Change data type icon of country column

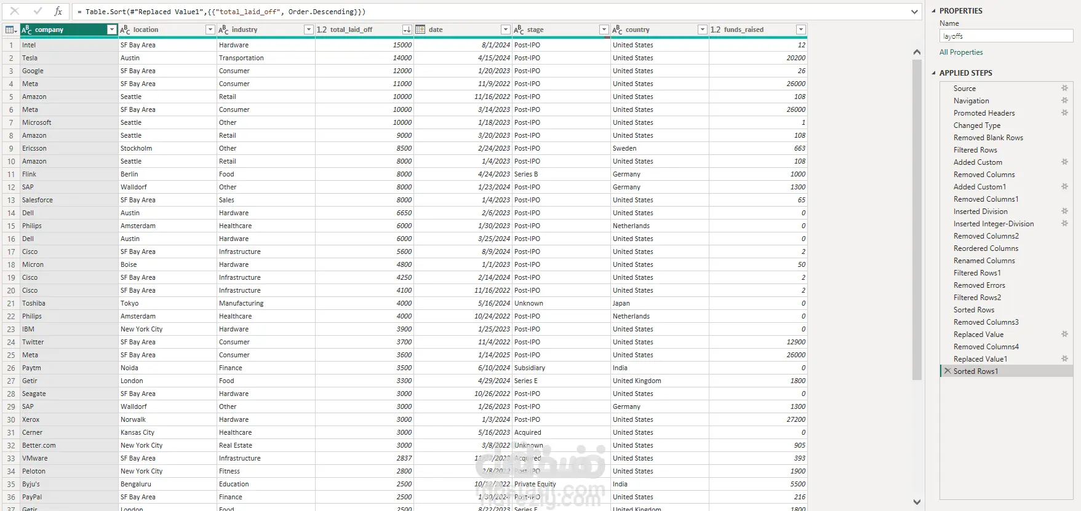point(617,30)
